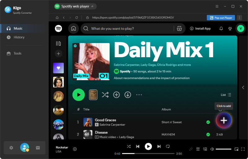Expand the right side panel arrow
This screenshot has width=248, height=159.
[x=243, y=88]
